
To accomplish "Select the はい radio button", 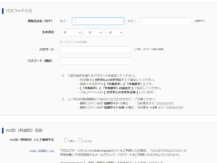I will 66,140.
